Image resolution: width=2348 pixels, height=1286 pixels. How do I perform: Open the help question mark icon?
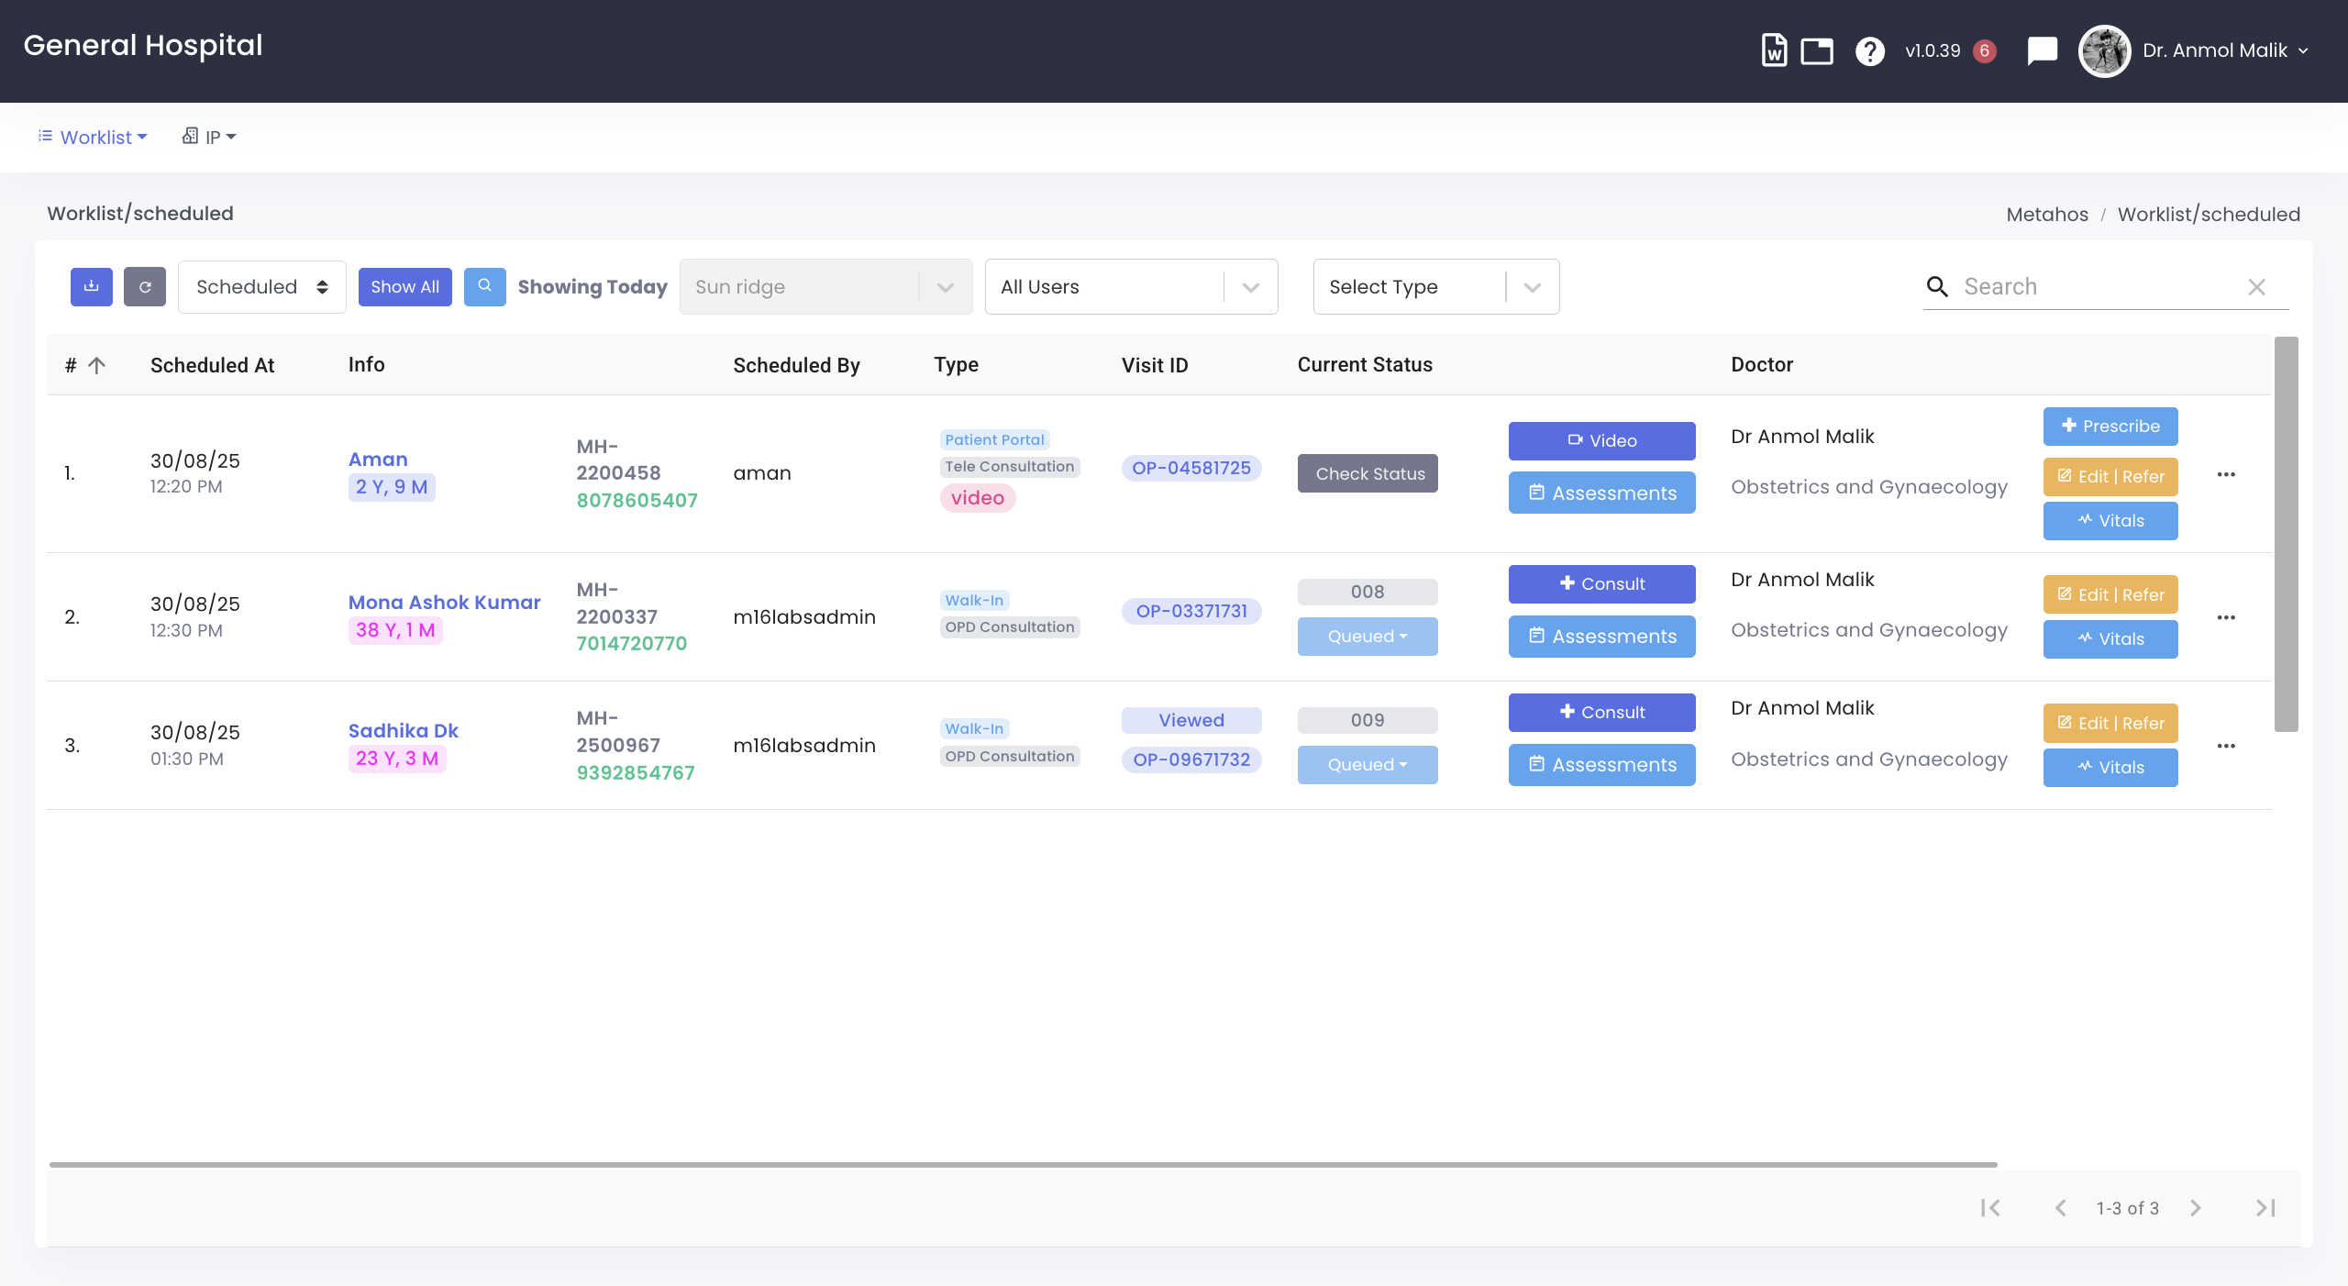pos(1869,50)
